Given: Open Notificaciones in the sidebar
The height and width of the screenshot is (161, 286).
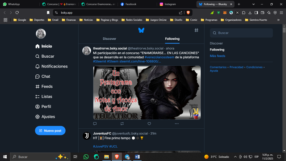Looking at the screenshot, I should [51, 67].
